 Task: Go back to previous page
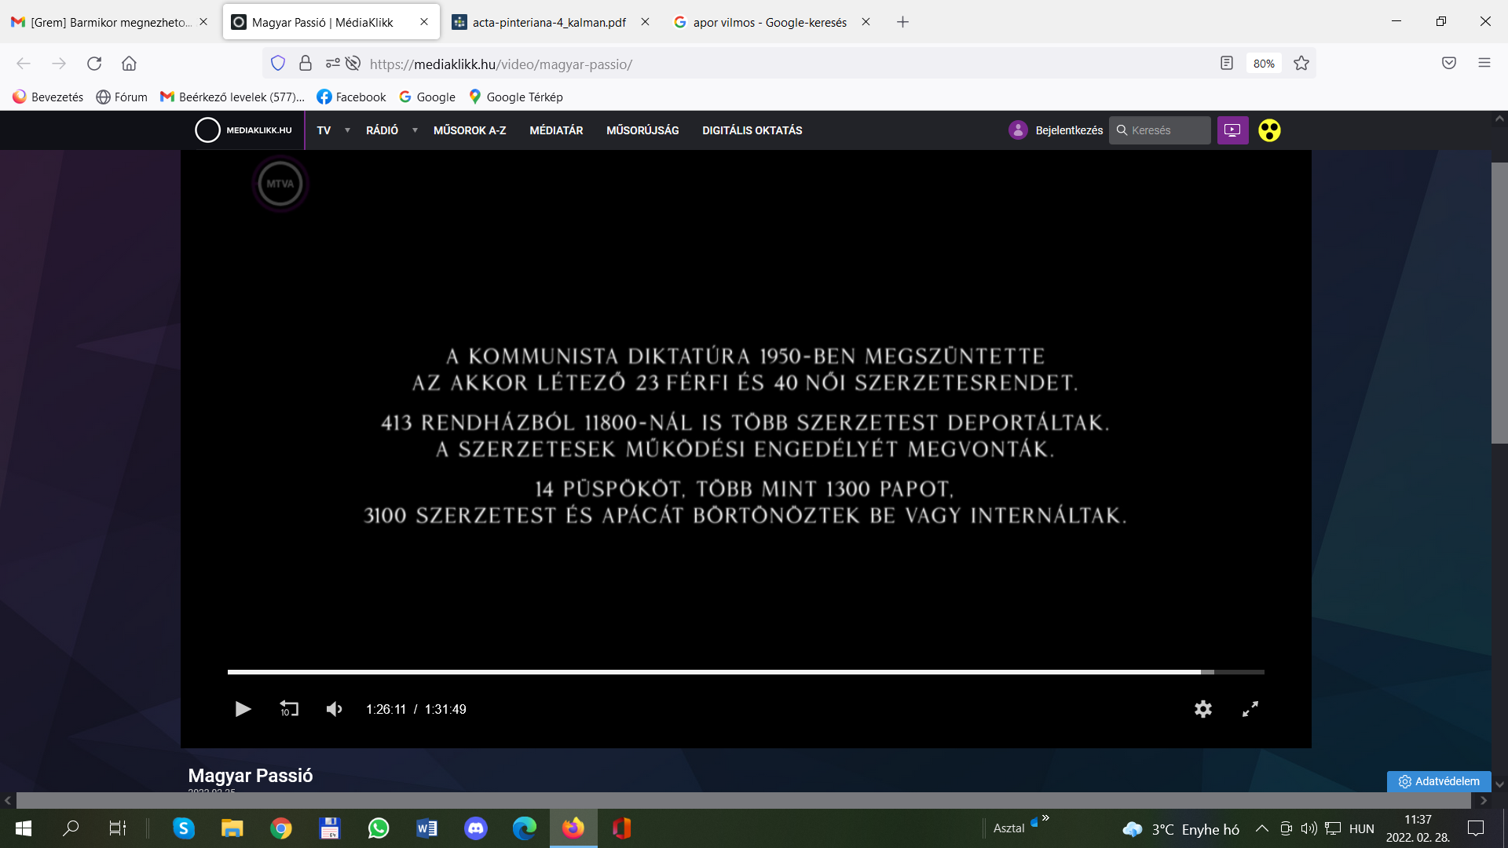point(24,64)
